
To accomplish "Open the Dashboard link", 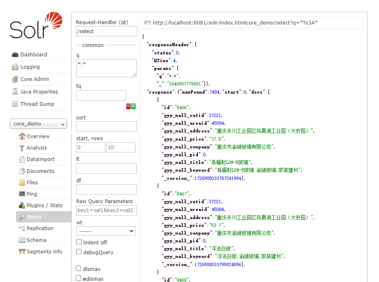I will click(x=34, y=55).
